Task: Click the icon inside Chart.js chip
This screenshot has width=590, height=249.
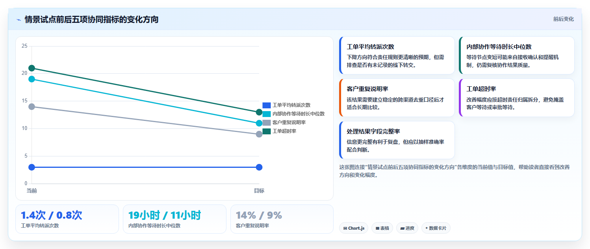Action: [345, 228]
